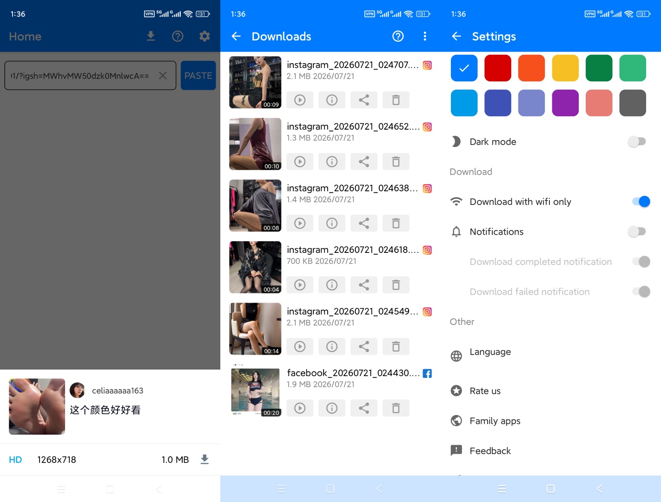This screenshot has height=502, width=661.
Task: Choose the purple theme color swatch
Action: click(565, 103)
